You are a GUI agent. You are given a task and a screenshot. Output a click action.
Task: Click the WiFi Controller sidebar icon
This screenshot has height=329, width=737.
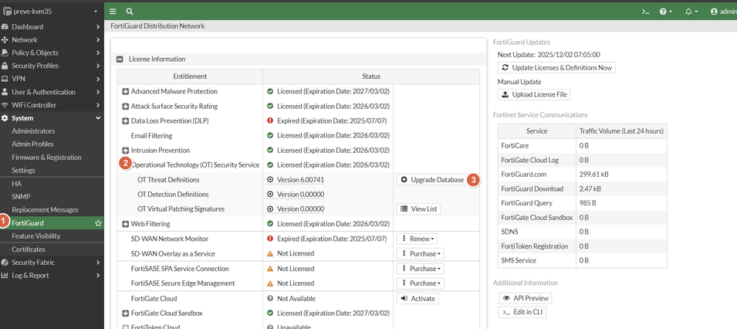tap(5, 105)
